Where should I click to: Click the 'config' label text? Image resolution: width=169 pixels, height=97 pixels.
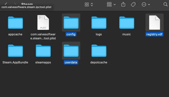[71, 34]
